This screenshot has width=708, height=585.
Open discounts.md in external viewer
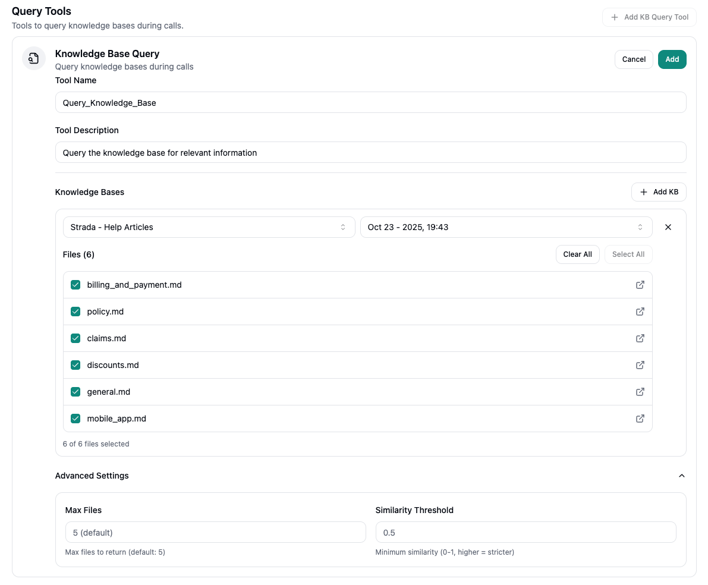(640, 365)
